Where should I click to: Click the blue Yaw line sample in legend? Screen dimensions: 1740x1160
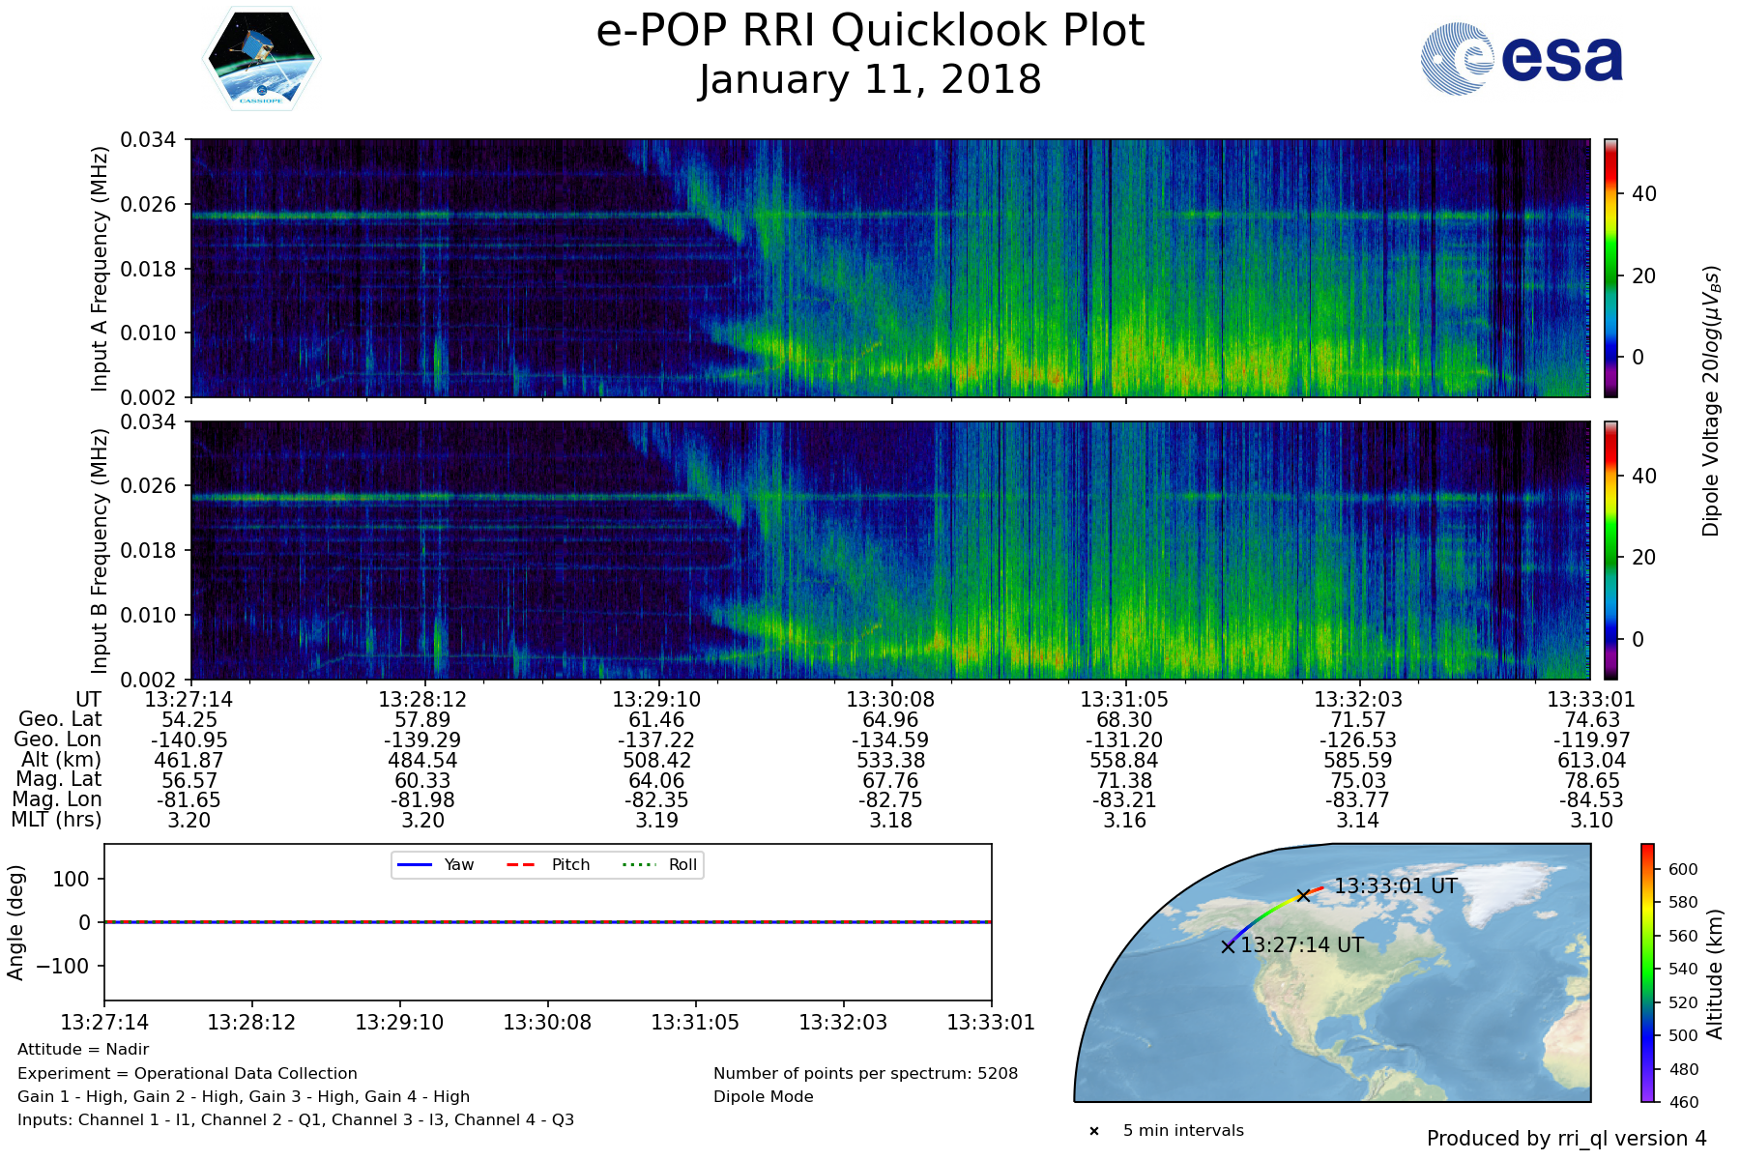pyautogui.click(x=415, y=865)
